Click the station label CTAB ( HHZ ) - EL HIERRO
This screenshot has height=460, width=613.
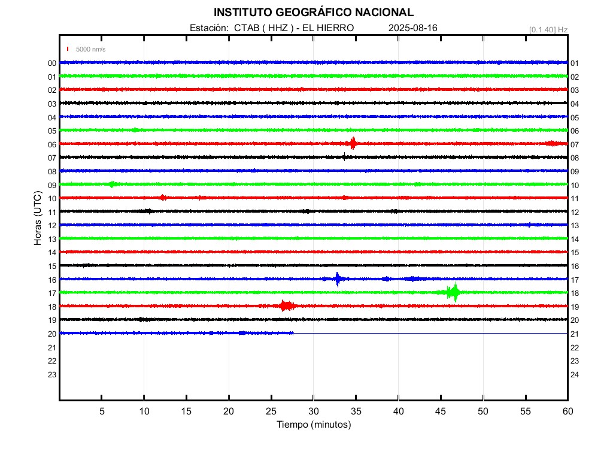(294, 28)
